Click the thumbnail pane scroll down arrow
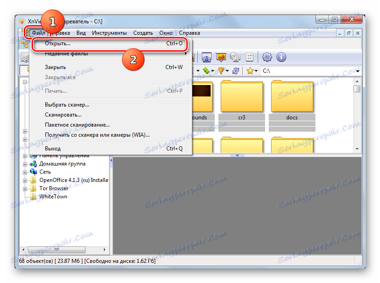 click(x=357, y=149)
